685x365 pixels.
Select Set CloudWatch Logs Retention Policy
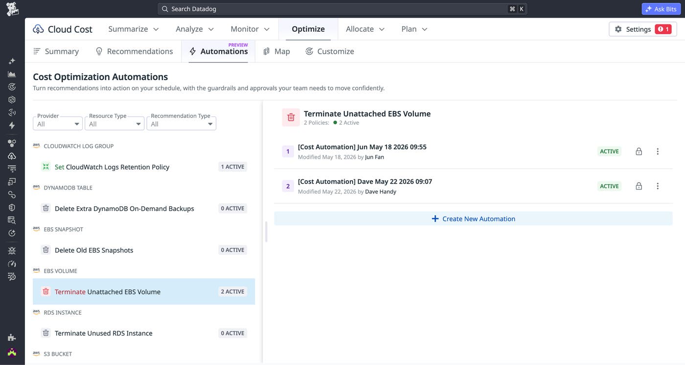point(144,167)
